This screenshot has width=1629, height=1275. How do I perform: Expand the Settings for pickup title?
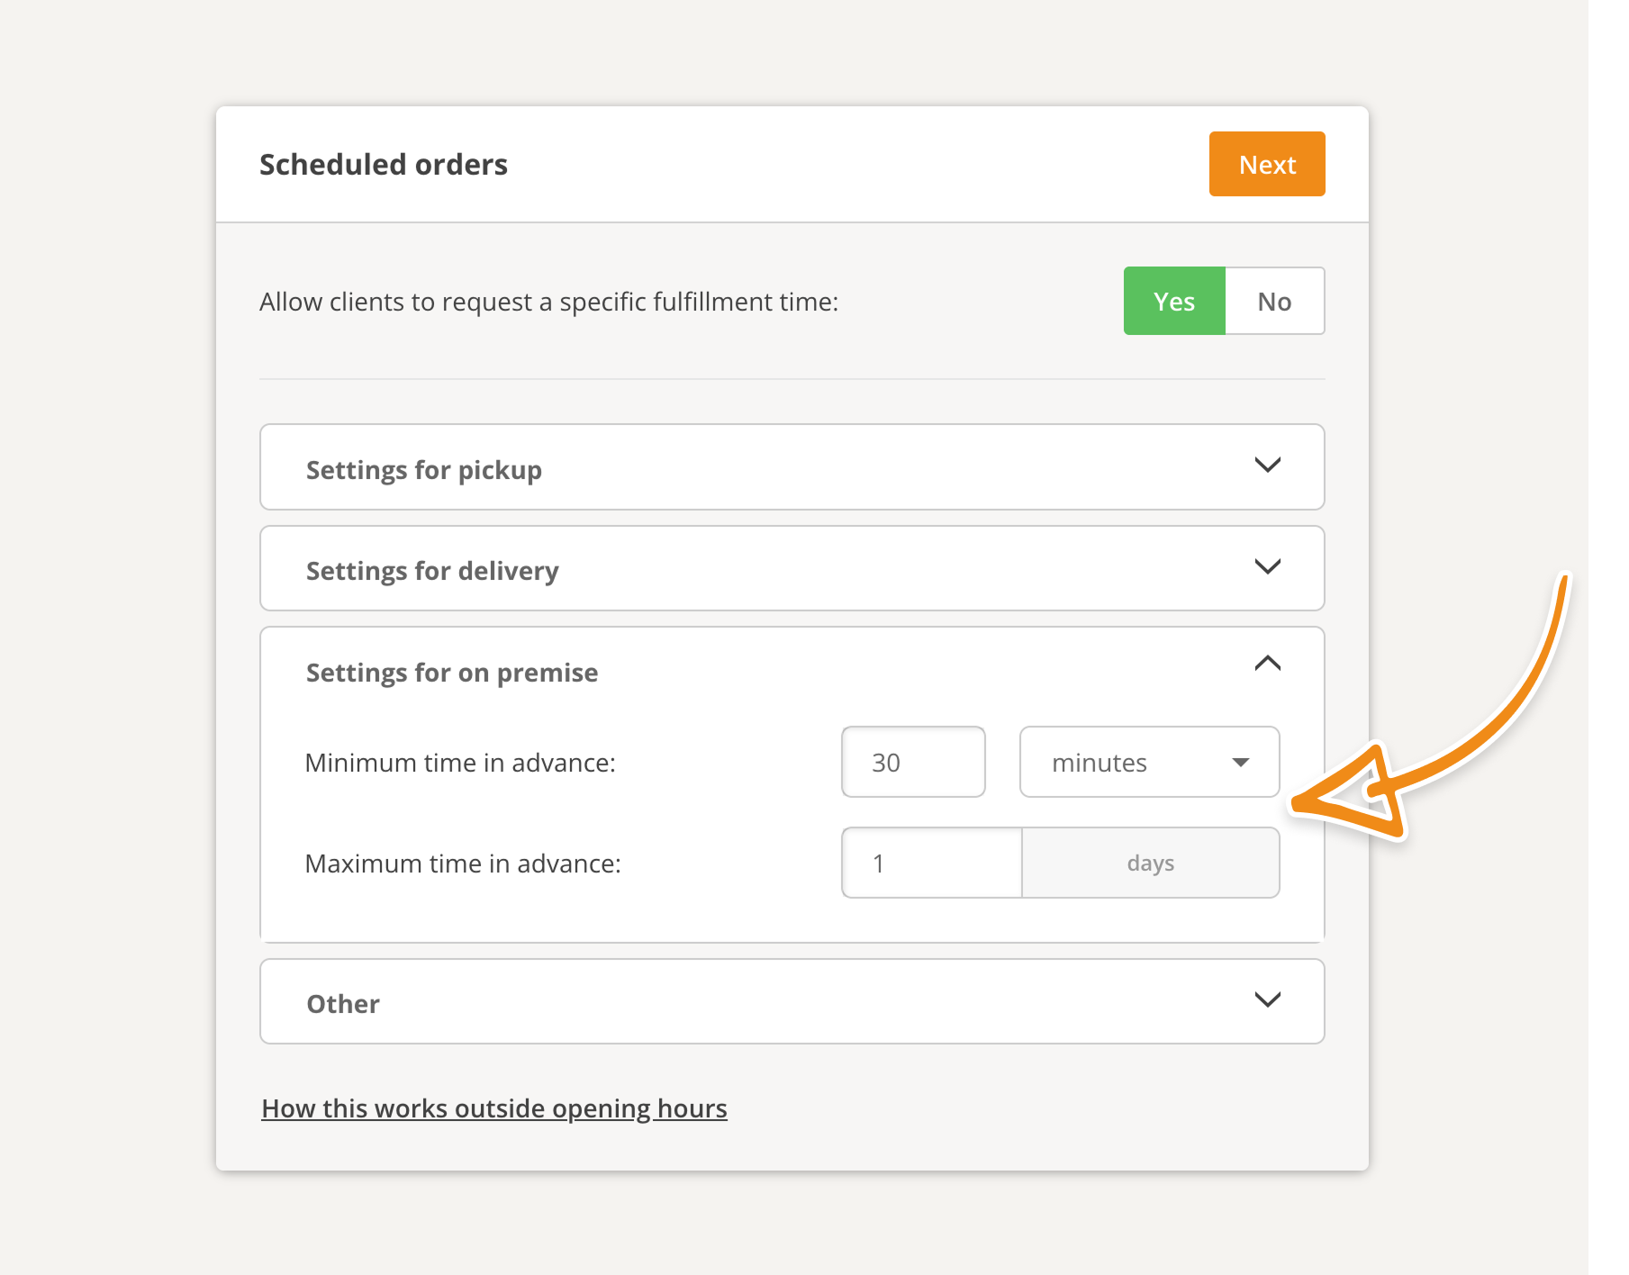click(424, 470)
